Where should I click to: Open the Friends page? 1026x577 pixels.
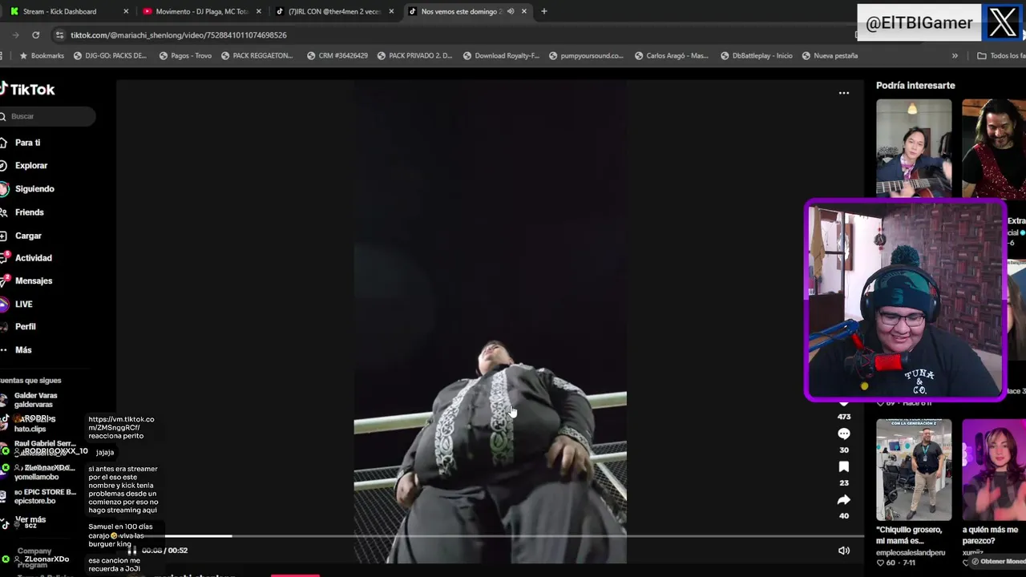(22, 212)
